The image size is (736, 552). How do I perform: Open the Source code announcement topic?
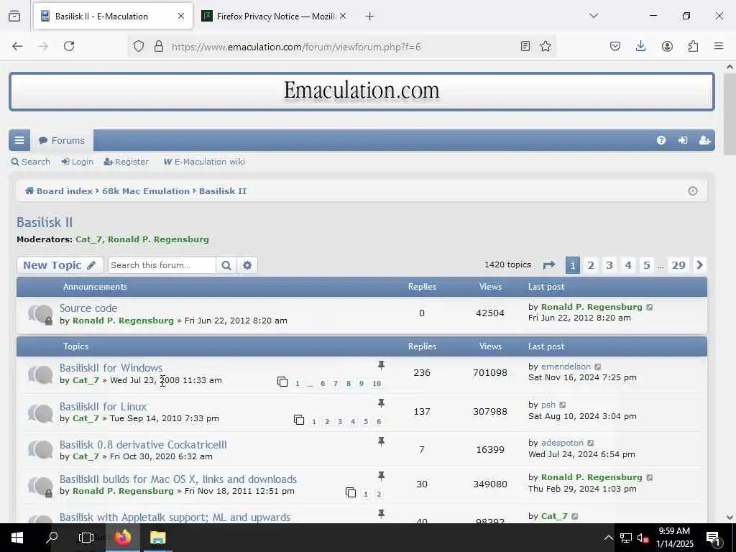click(x=88, y=308)
